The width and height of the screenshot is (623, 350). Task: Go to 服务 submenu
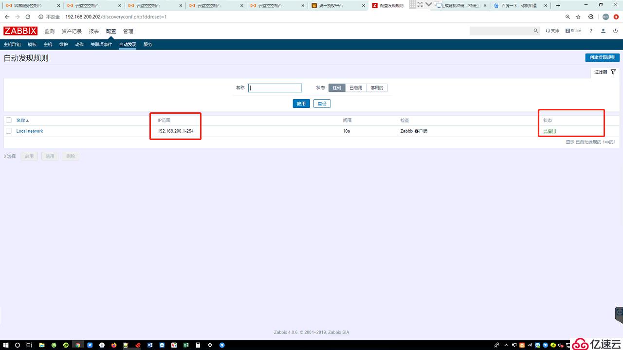148,44
